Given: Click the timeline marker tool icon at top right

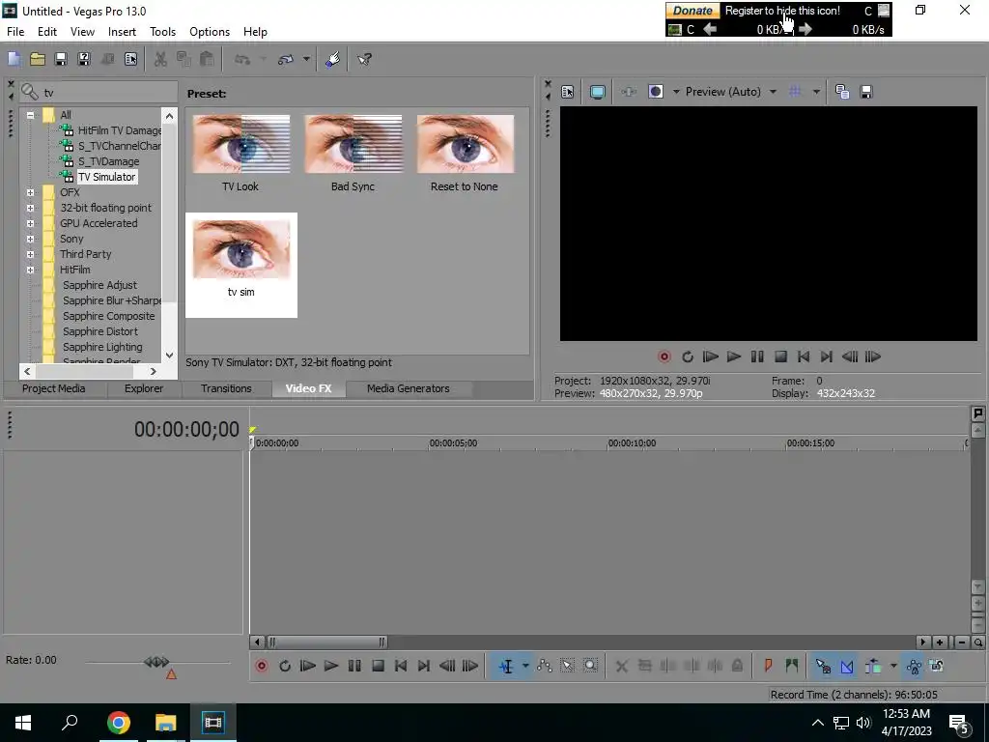Looking at the screenshot, I should click(x=977, y=414).
